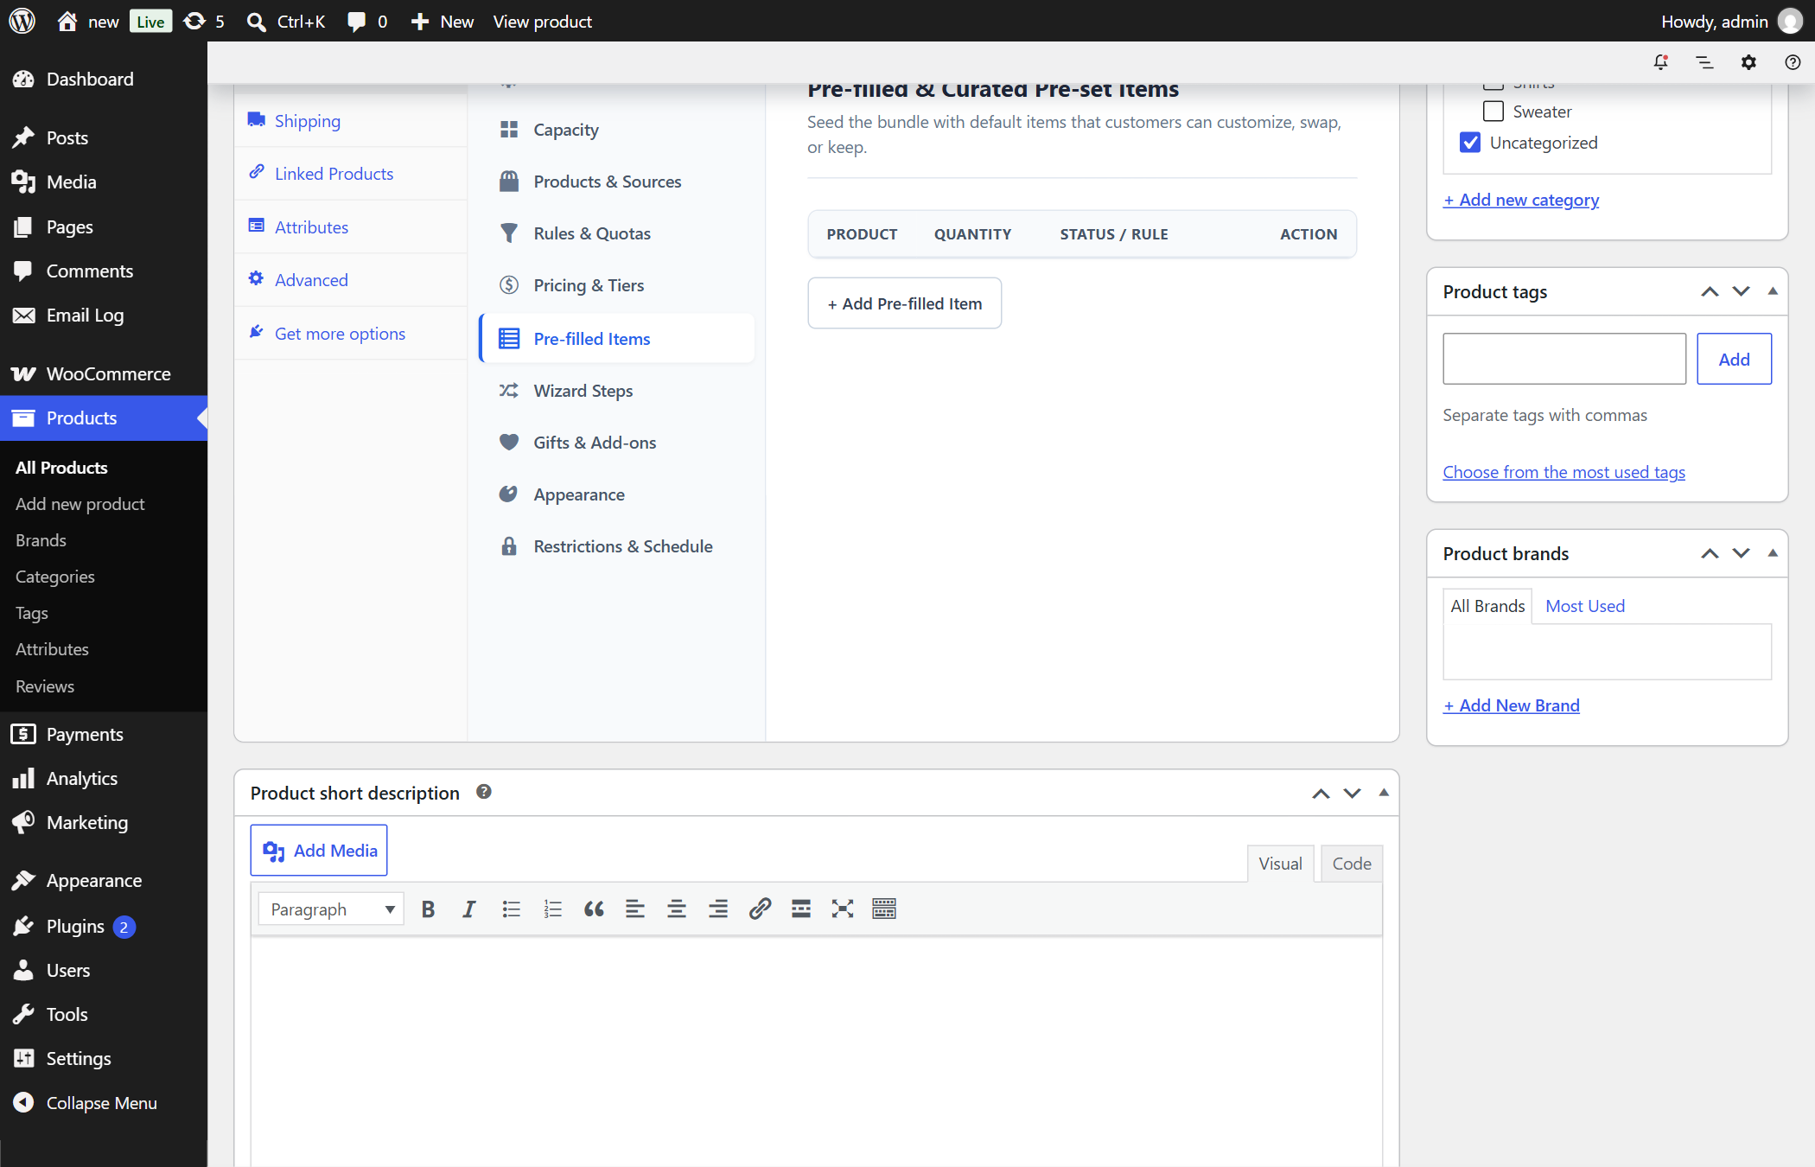Move Product brands panel down
1815x1167 pixels.
tap(1741, 554)
